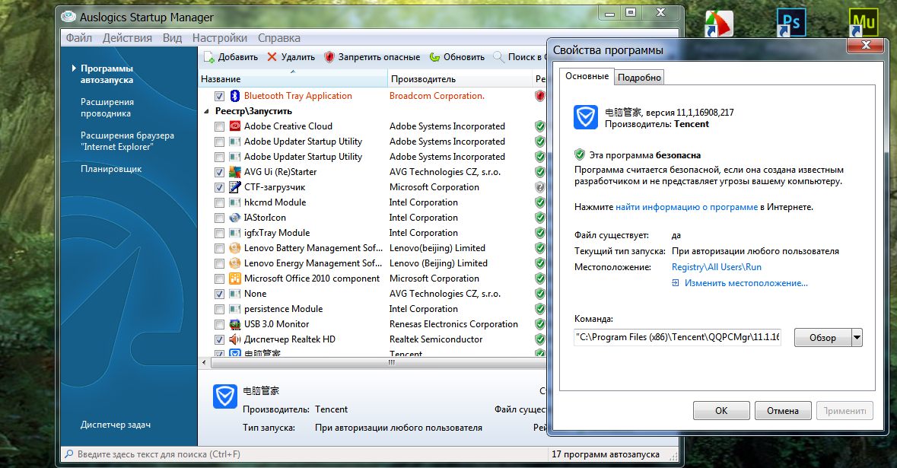897x468 pixels.
Task: Open dropdown arrow next to Обзор
Action: [x=857, y=338]
